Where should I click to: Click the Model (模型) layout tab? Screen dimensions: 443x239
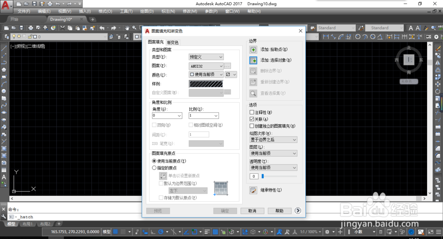coord(12,224)
